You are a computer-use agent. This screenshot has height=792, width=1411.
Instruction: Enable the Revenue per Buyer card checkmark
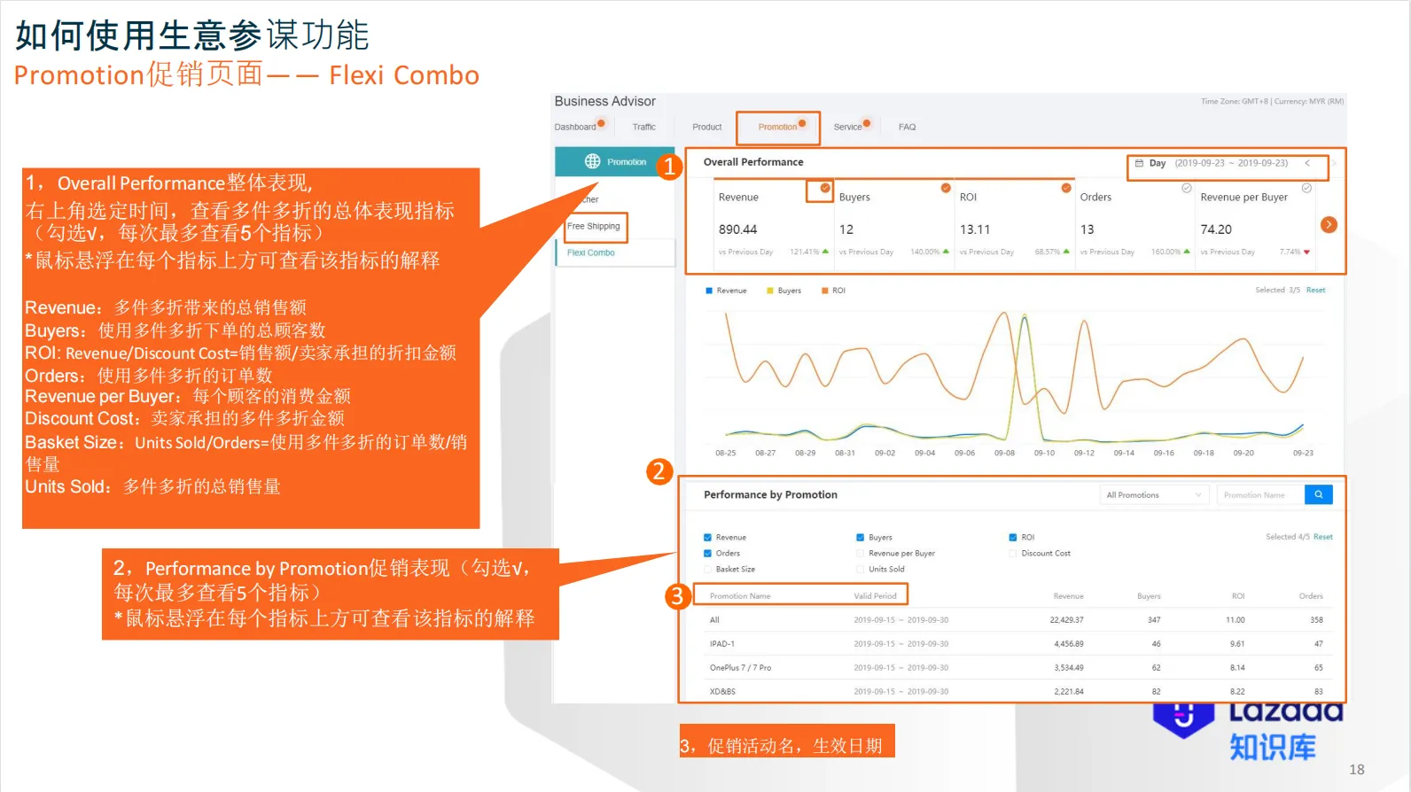pos(1306,188)
